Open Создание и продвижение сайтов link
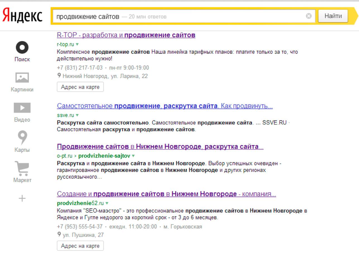The image size is (359, 257). coord(166,194)
